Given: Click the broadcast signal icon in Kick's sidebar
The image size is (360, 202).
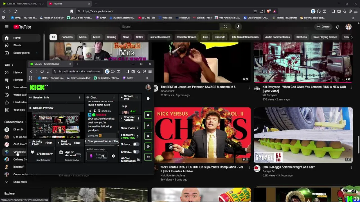Looking at the screenshot, I should pos(148,157).
